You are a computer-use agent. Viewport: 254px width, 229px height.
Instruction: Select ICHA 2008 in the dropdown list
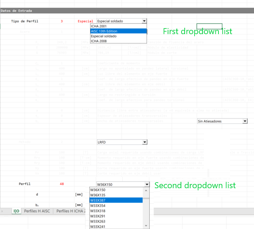[119, 41]
